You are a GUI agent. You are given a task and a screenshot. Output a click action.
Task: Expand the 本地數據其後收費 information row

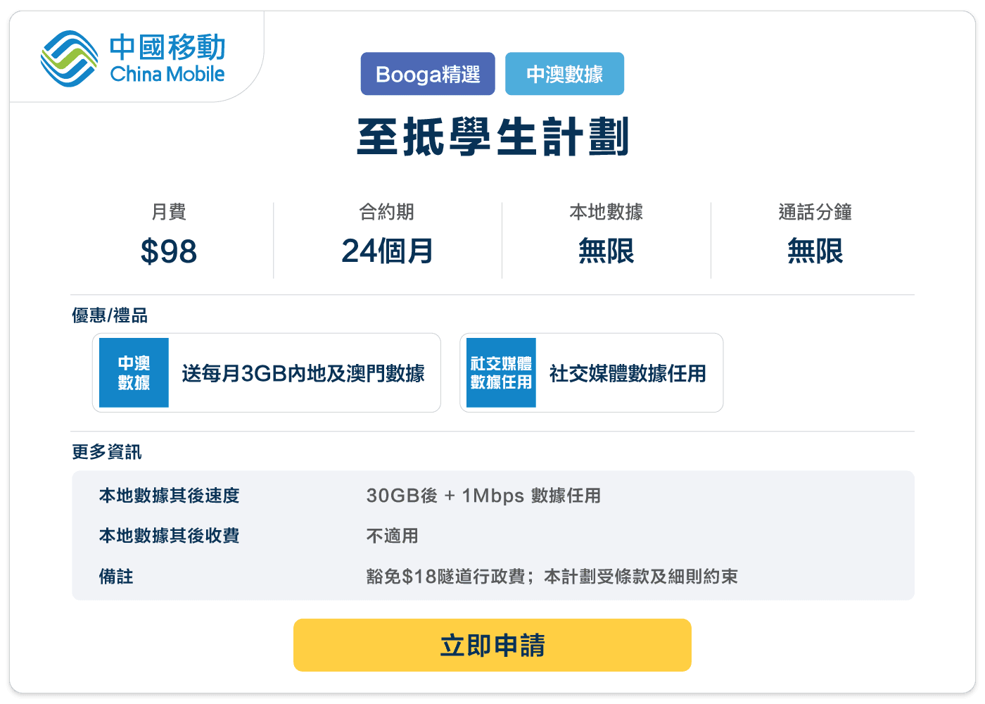pos(169,536)
